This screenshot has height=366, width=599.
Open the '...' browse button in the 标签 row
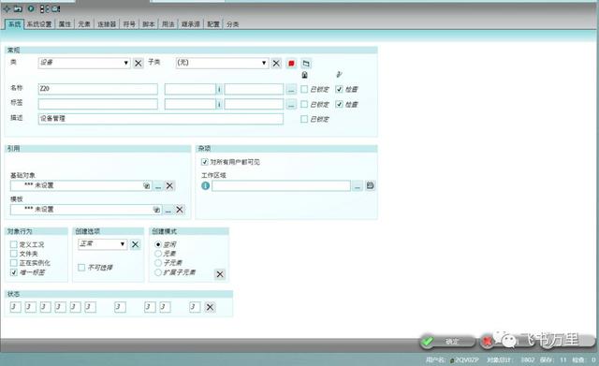[x=291, y=104]
